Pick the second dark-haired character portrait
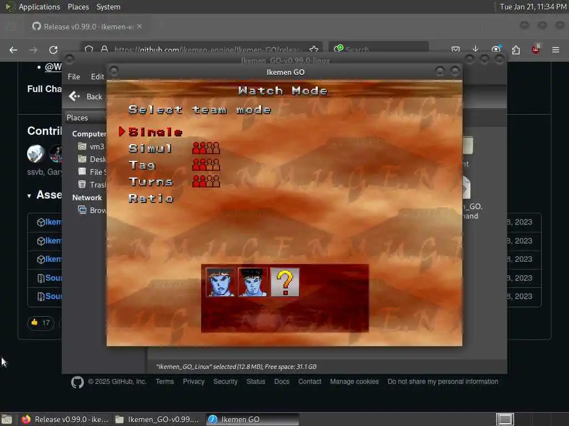Image resolution: width=569 pixels, height=426 pixels. pyautogui.click(x=253, y=282)
